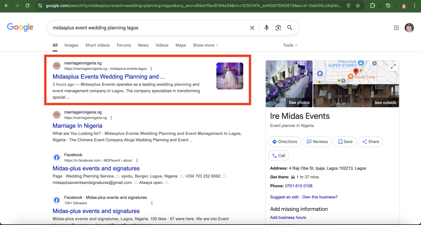Open options for Facebook 100+ followers result

[152, 203]
